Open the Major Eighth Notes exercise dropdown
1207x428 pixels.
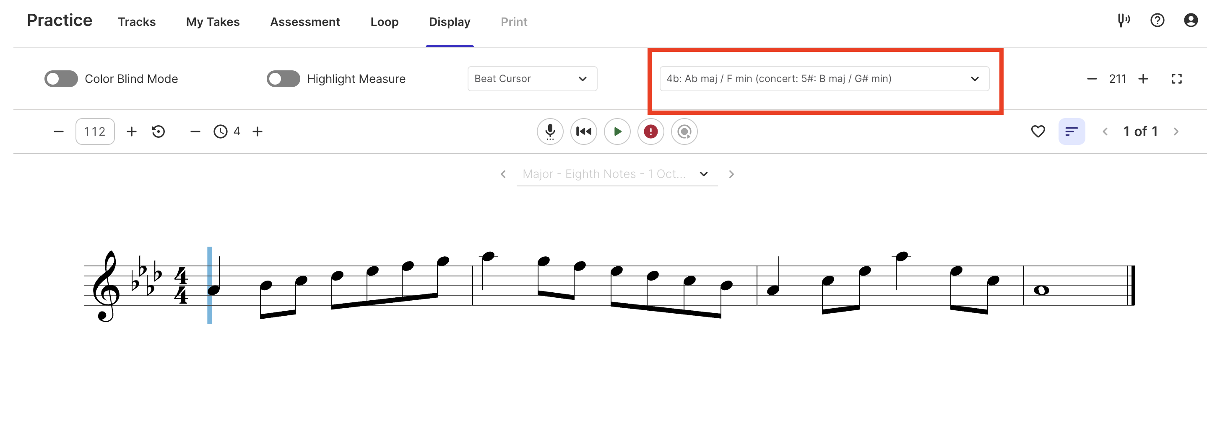(616, 175)
